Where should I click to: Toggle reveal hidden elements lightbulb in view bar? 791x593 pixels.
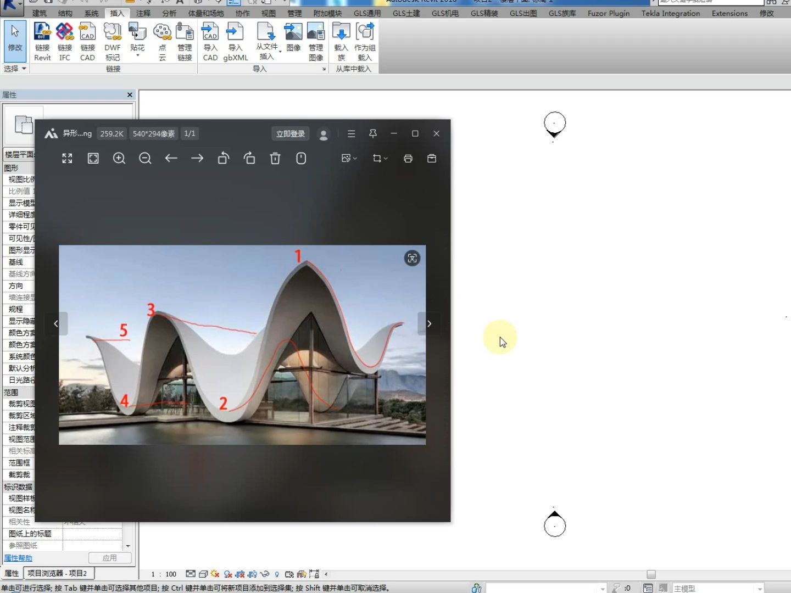(x=277, y=574)
